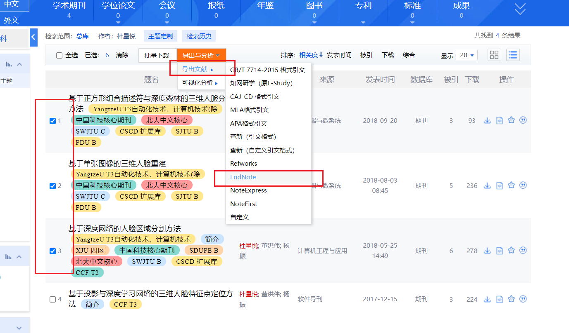
Task: Toggle the 全选 select-all checkbox
Action: (x=59, y=55)
